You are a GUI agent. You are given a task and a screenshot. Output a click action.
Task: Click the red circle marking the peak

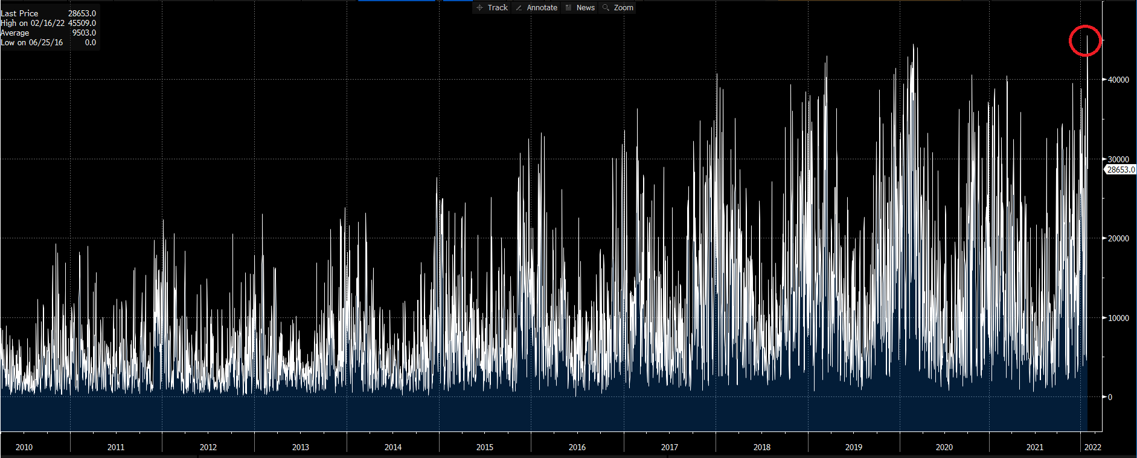click(1085, 41)
